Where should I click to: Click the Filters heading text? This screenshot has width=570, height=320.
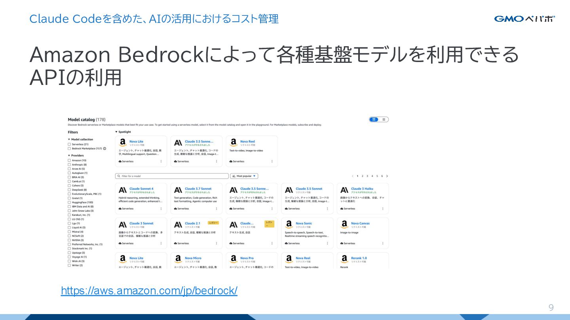(x=73, y=132)
